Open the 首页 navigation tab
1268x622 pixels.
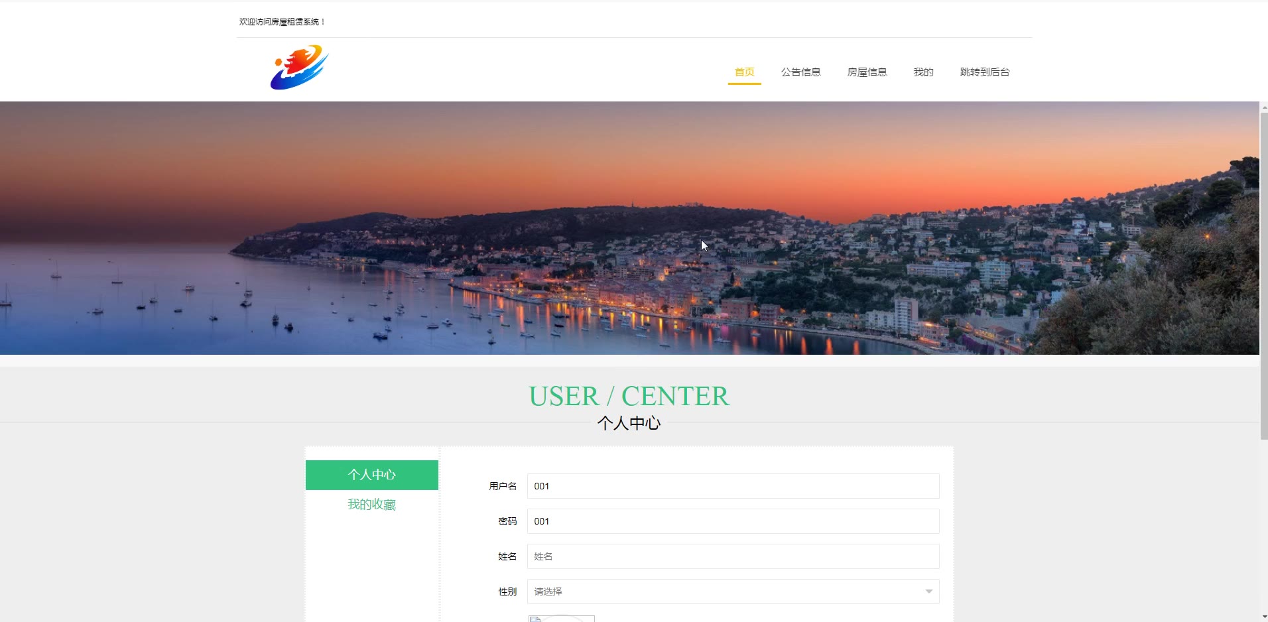(744, 72)
